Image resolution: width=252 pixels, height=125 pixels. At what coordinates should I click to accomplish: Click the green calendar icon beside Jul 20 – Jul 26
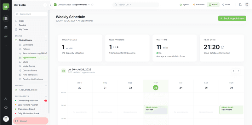(x=64, y=71)
